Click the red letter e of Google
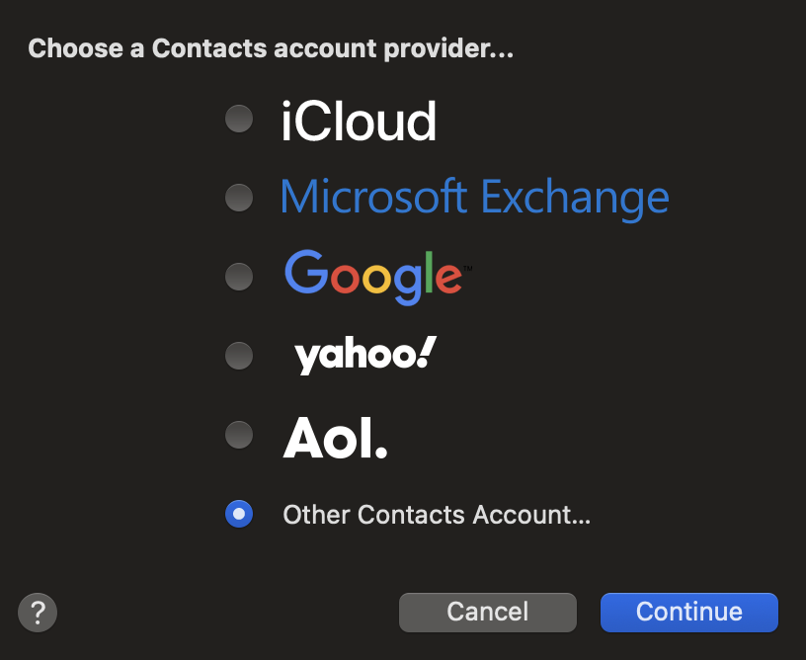Viewport: 806px width, 660px height. tap(447, 278)
